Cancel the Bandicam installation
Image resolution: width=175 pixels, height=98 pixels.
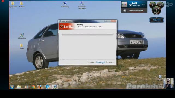pos(110,62)
